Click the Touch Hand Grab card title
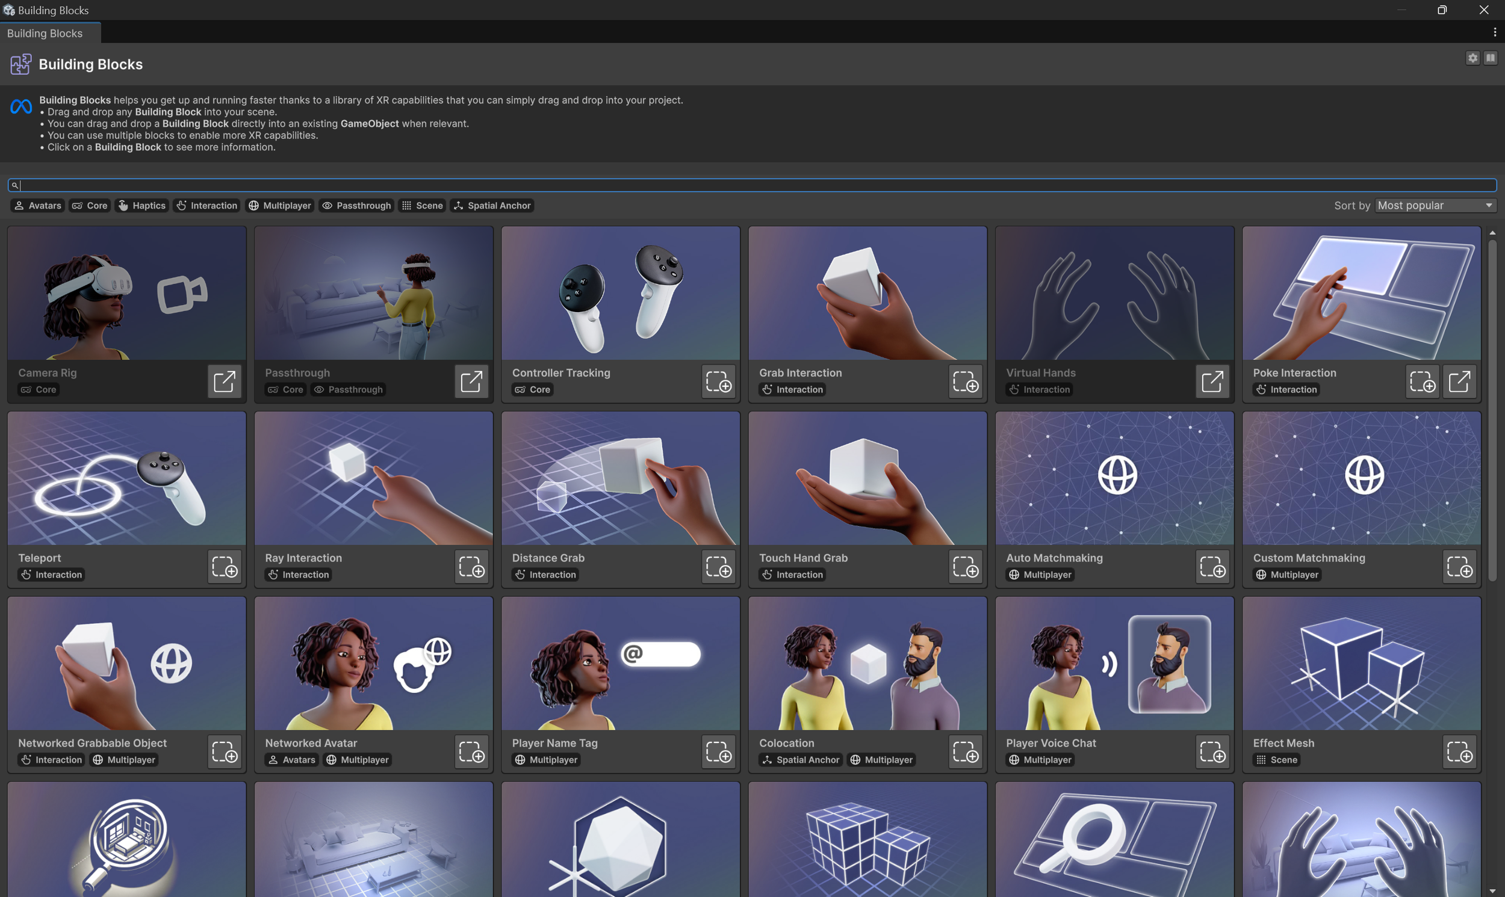Viewport: 1505px width, 897px height. coord(803,558)
